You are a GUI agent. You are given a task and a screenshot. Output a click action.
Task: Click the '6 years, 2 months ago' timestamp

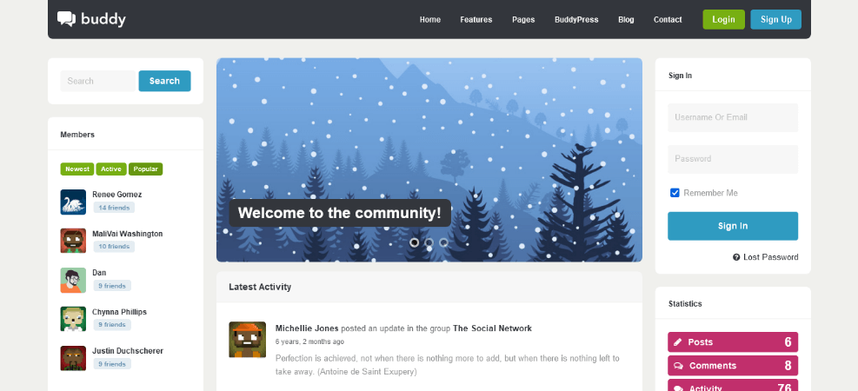(309, 341)
